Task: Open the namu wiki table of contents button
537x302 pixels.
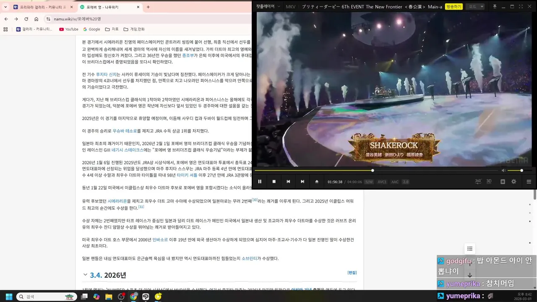Action: point(470,249)
